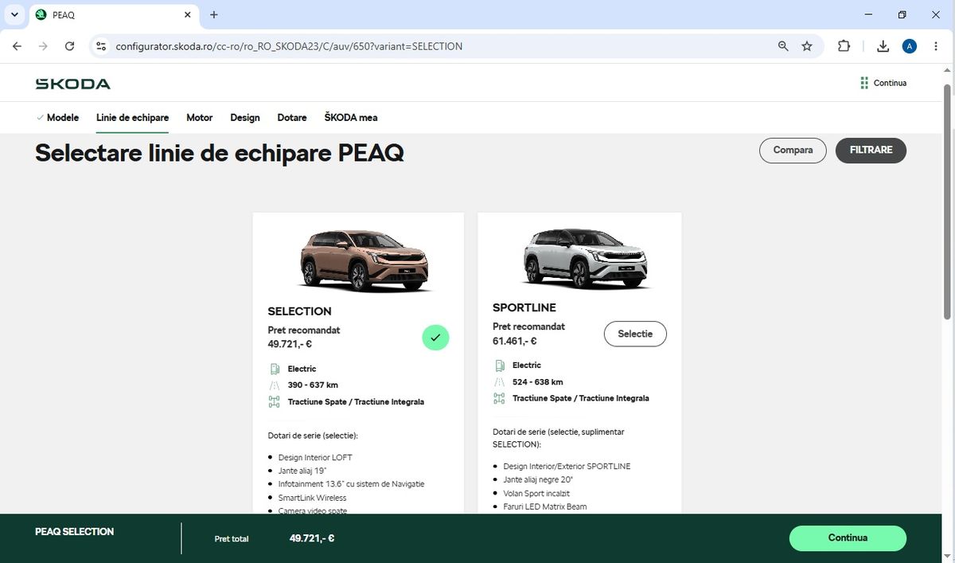Click SPORTLINE price 61.461,- €
Viewport: 955px width, 563px height.
[515, 341]
